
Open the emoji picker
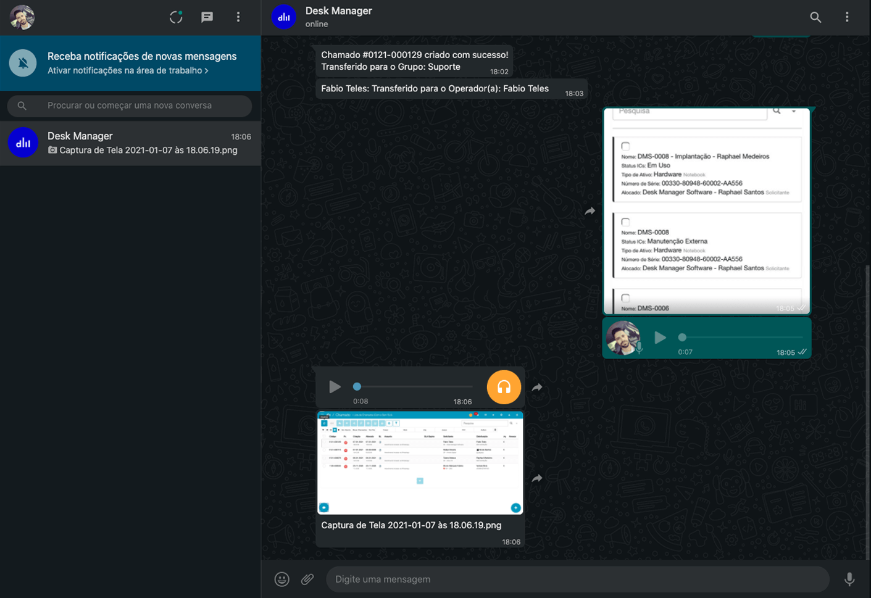point(282,579)
